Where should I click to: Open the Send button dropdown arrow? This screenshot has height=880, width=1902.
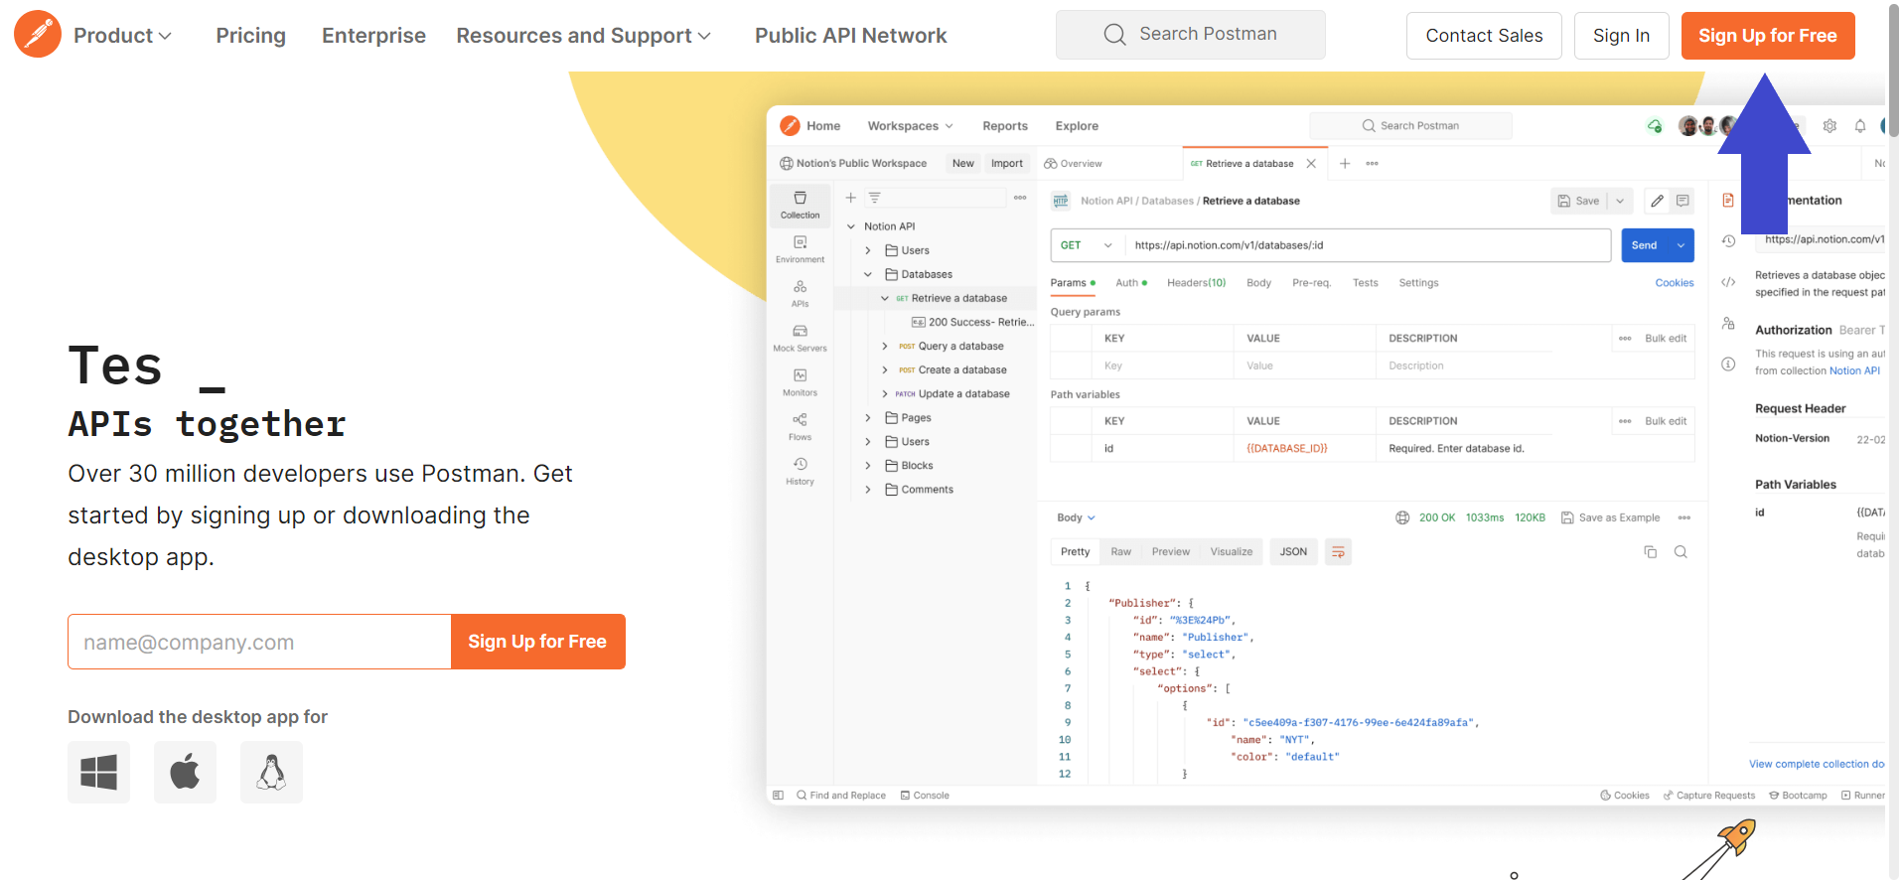tap(1681, 245)
